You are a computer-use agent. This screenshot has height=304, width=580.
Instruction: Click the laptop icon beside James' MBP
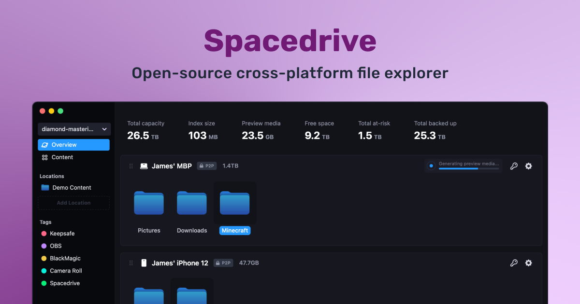coord(143,166)
